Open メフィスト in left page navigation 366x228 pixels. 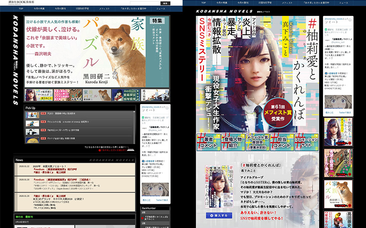(x=104, y=9)
